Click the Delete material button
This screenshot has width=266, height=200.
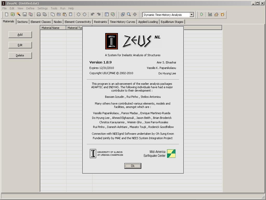[x=20, y=55]
